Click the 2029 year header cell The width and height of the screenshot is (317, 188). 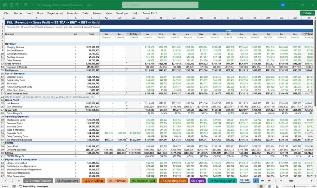(229, 31)
